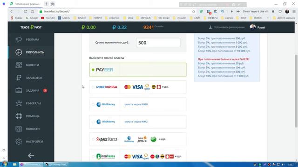Open the Задания briefcase icon in sidebar
The image size is (298, 167).
click(x=19, y=90)
